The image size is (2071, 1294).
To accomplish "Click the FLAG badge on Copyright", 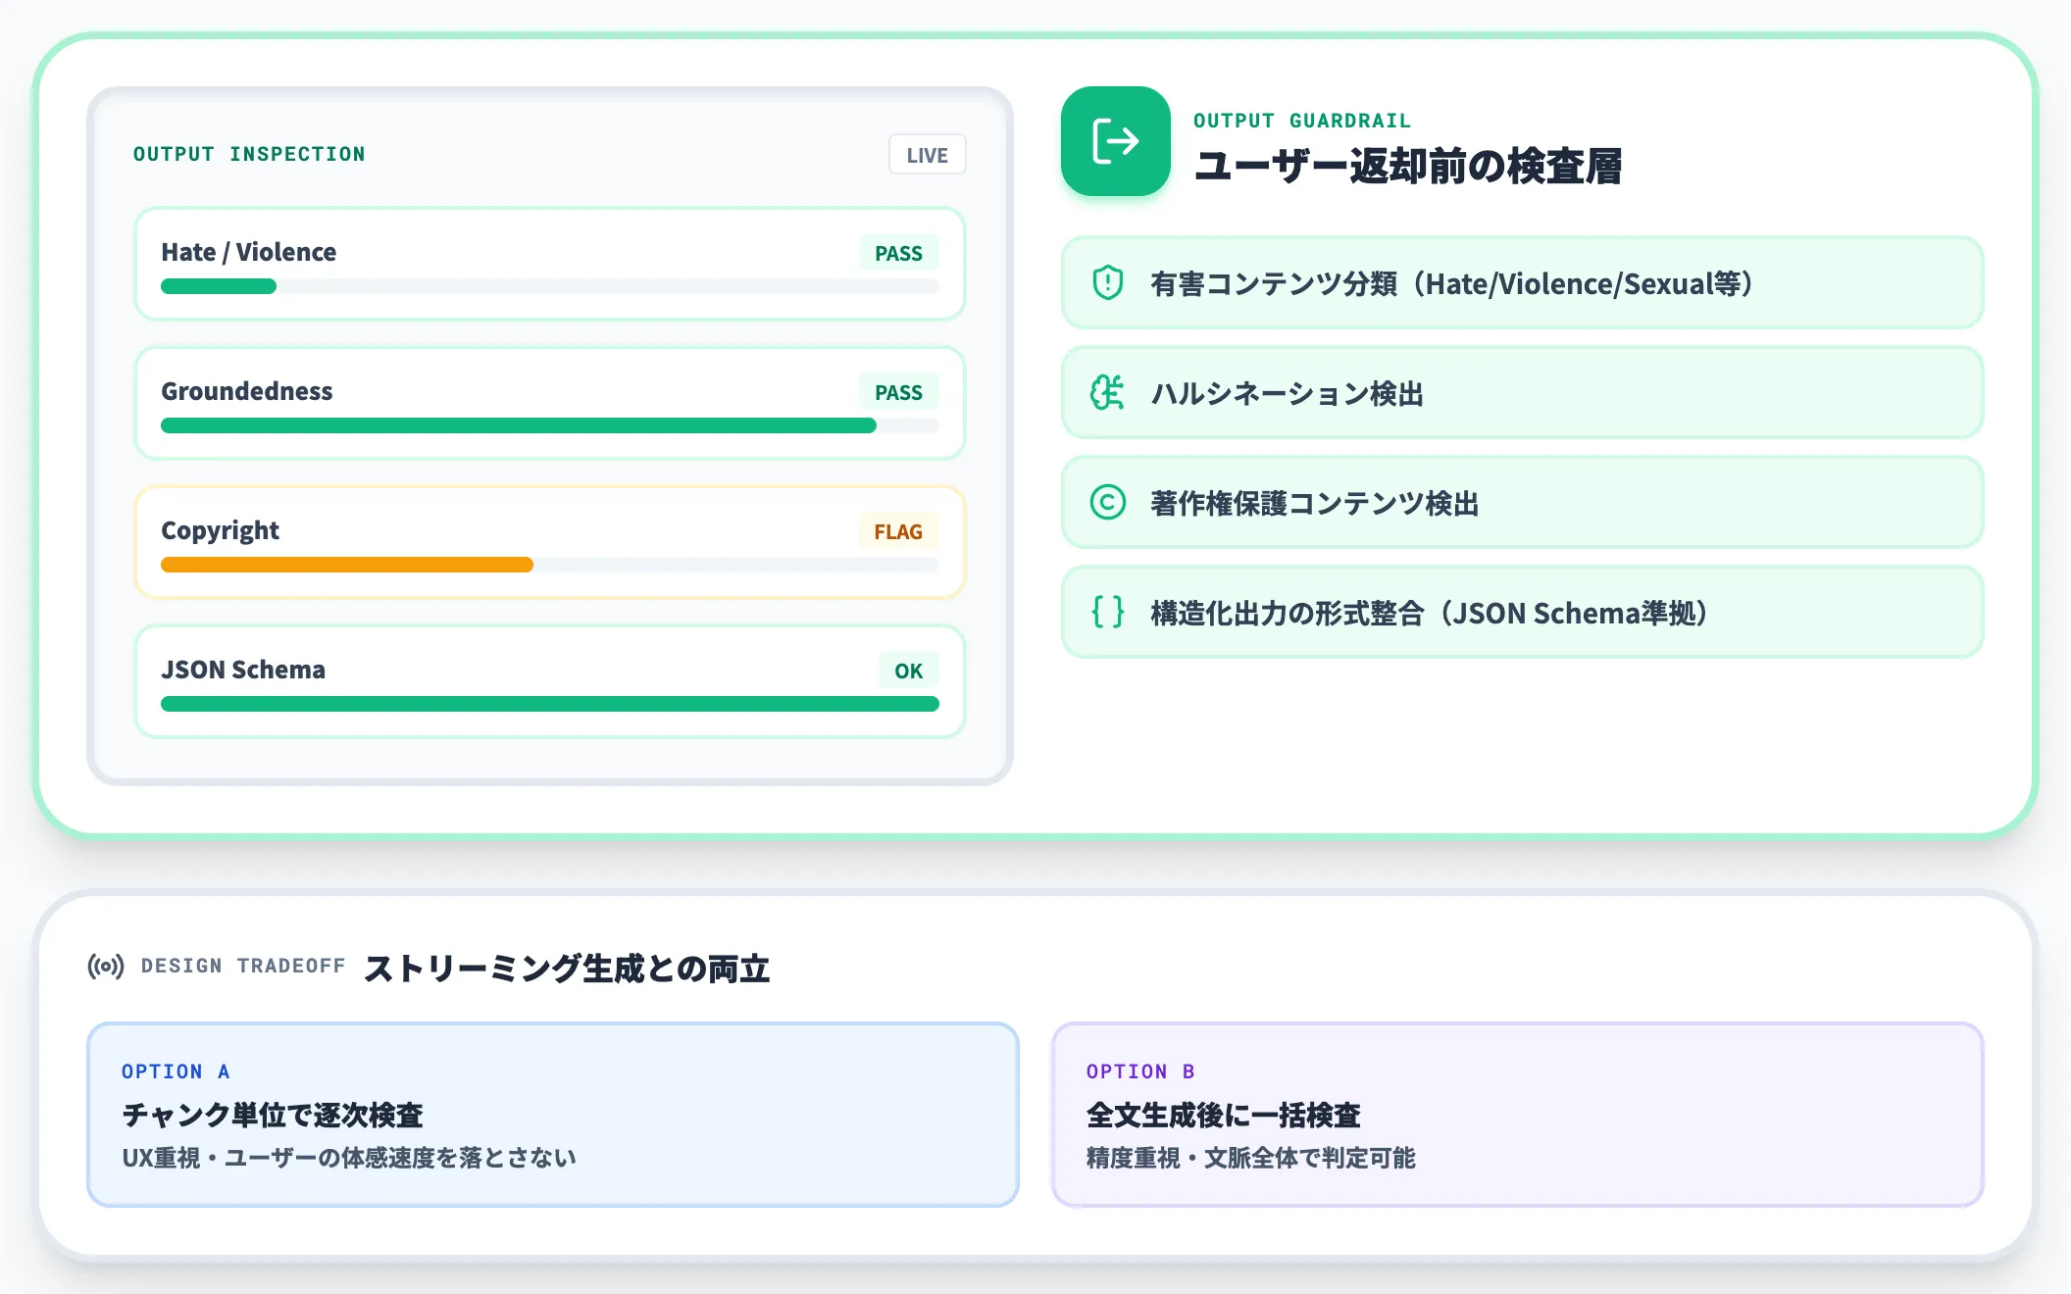I will [898, 531].
